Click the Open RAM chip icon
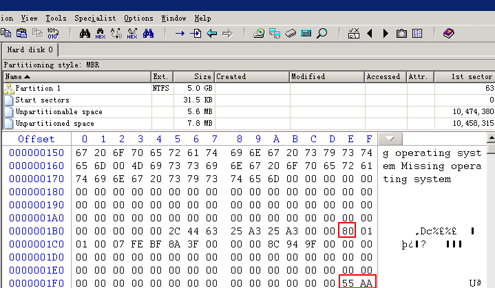 tap(291, 33)
